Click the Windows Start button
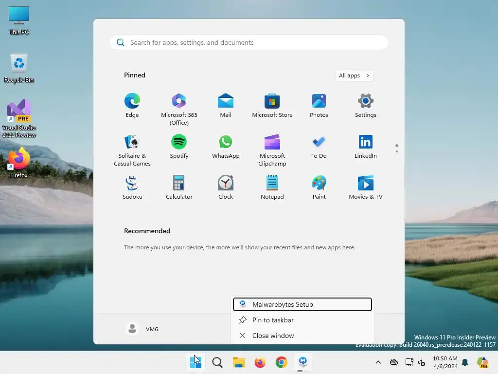498x374 pixels. click(x=196, y=362)
